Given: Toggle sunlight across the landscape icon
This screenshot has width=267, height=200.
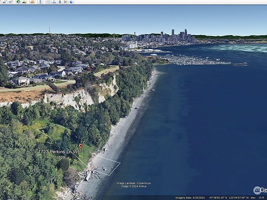Looking at the screenshot, I should [24, 2].
